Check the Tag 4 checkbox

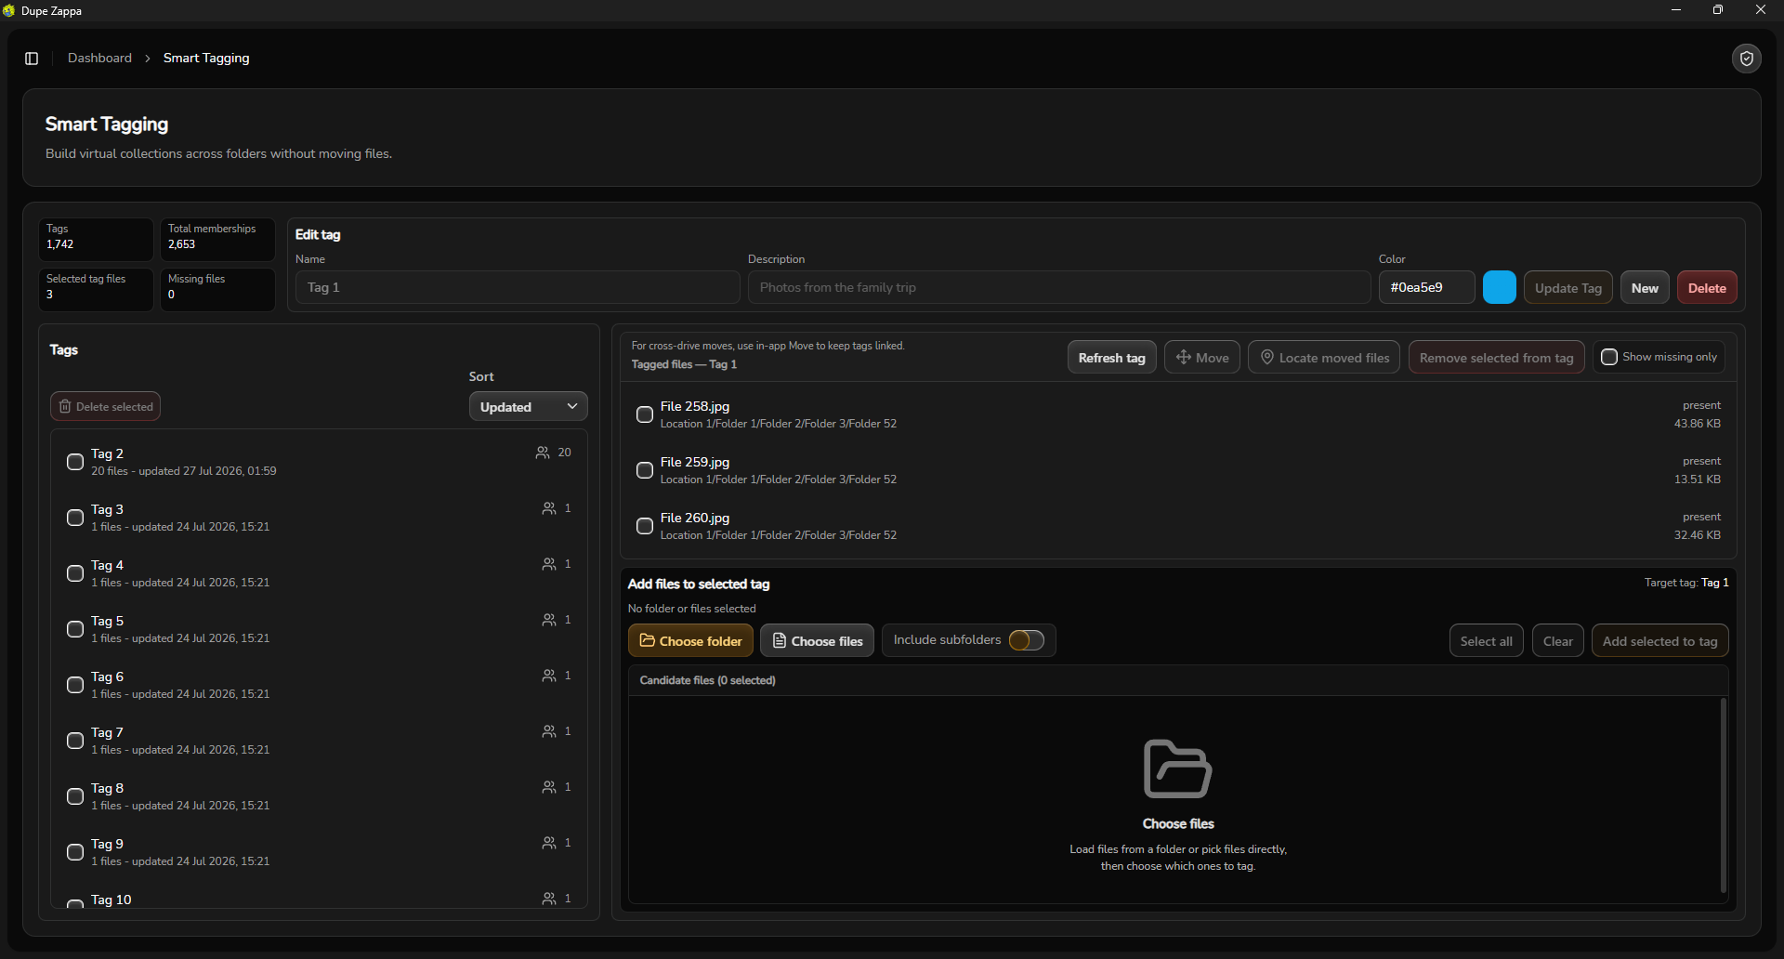coord(75,573)
